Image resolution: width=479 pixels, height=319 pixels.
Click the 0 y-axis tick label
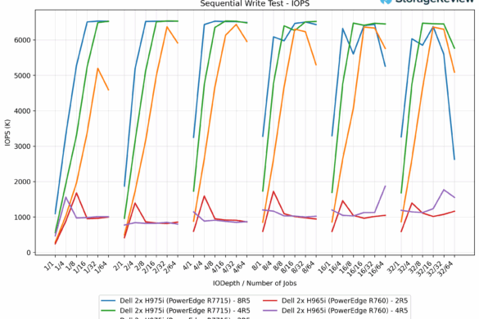coord(29,253)
